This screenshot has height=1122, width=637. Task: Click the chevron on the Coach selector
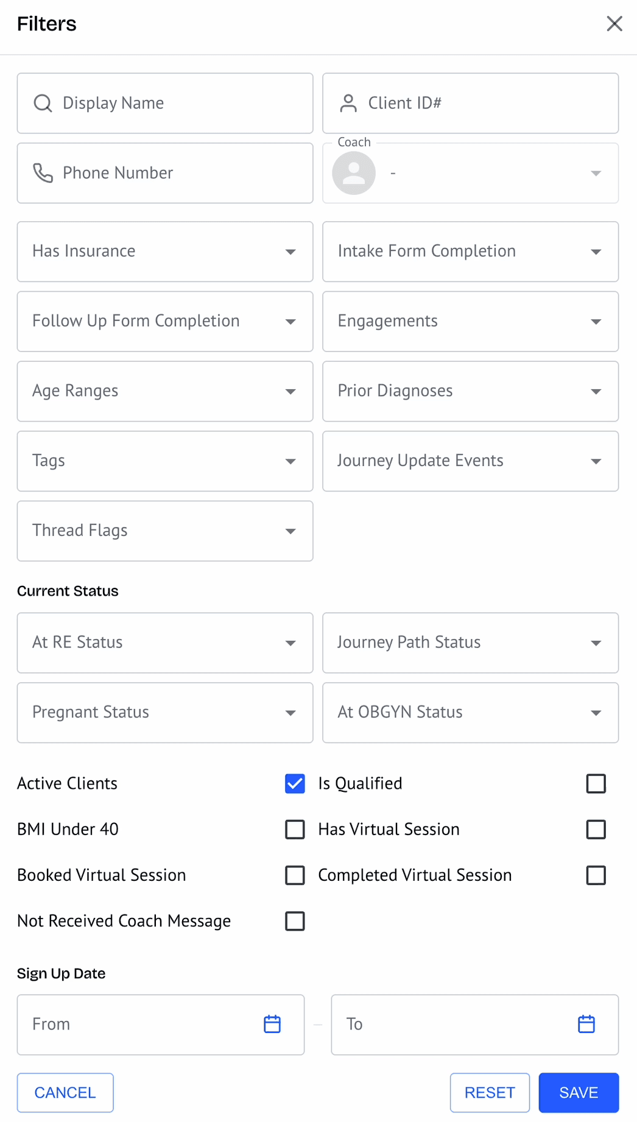click(x=596, y=173)
